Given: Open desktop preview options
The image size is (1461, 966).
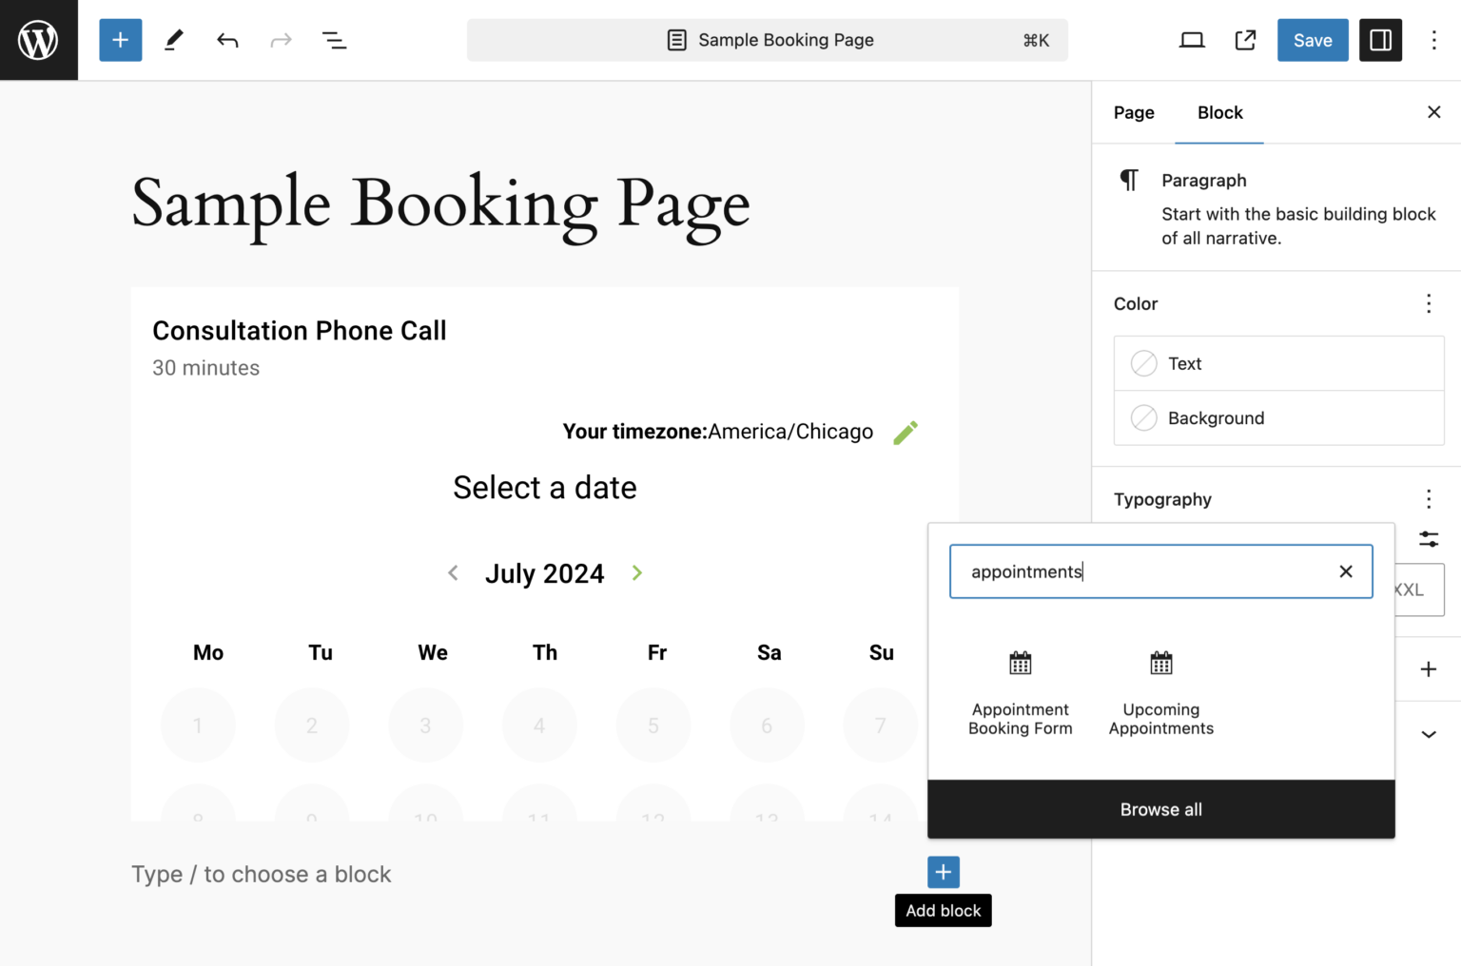Looking at the screenshot, I should pos(1191,40).
